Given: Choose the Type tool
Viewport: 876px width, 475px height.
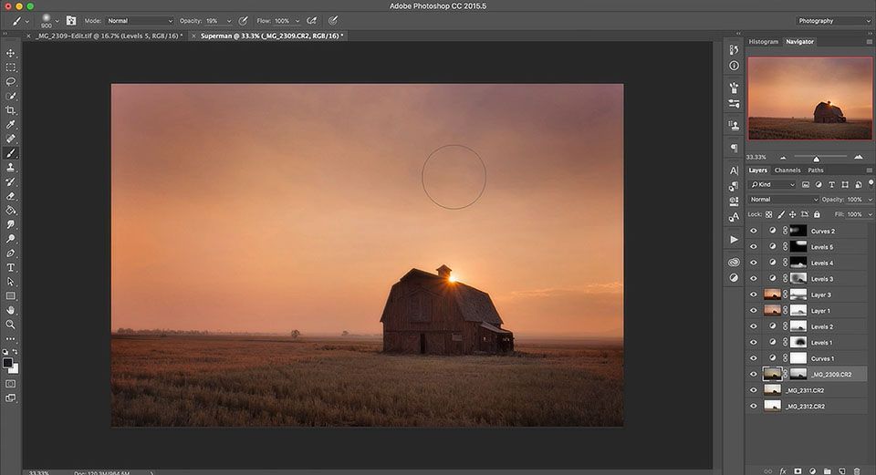Looking at the screenshot, I should pyautogui.click(x=11, y=267).
